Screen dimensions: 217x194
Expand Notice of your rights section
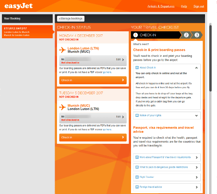167,116
